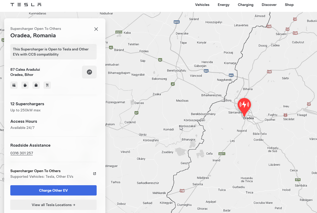Open the Shop menu
This screenshot has height=213, width=317.
pyautogui.click(x=289, y=5)
